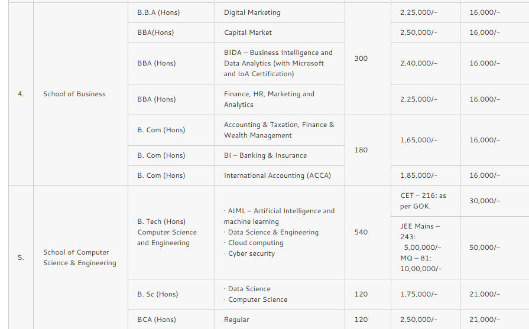Click the 2,40,000/- fee amount
Screen dimensions: 529x329
click(418, 63)
